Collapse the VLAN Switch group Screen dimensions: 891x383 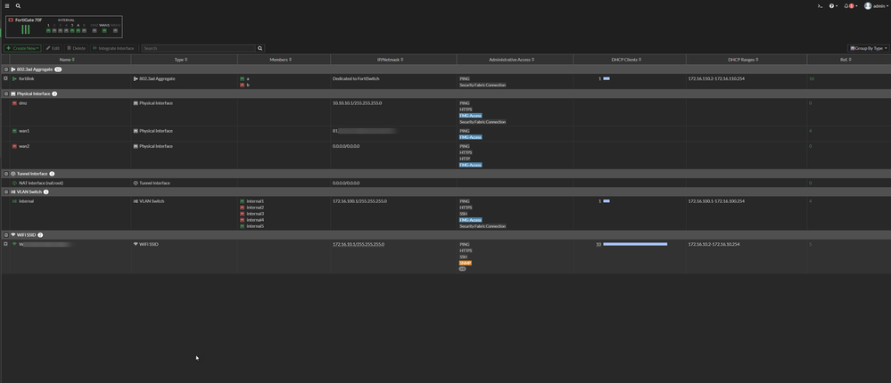(5, 191)
